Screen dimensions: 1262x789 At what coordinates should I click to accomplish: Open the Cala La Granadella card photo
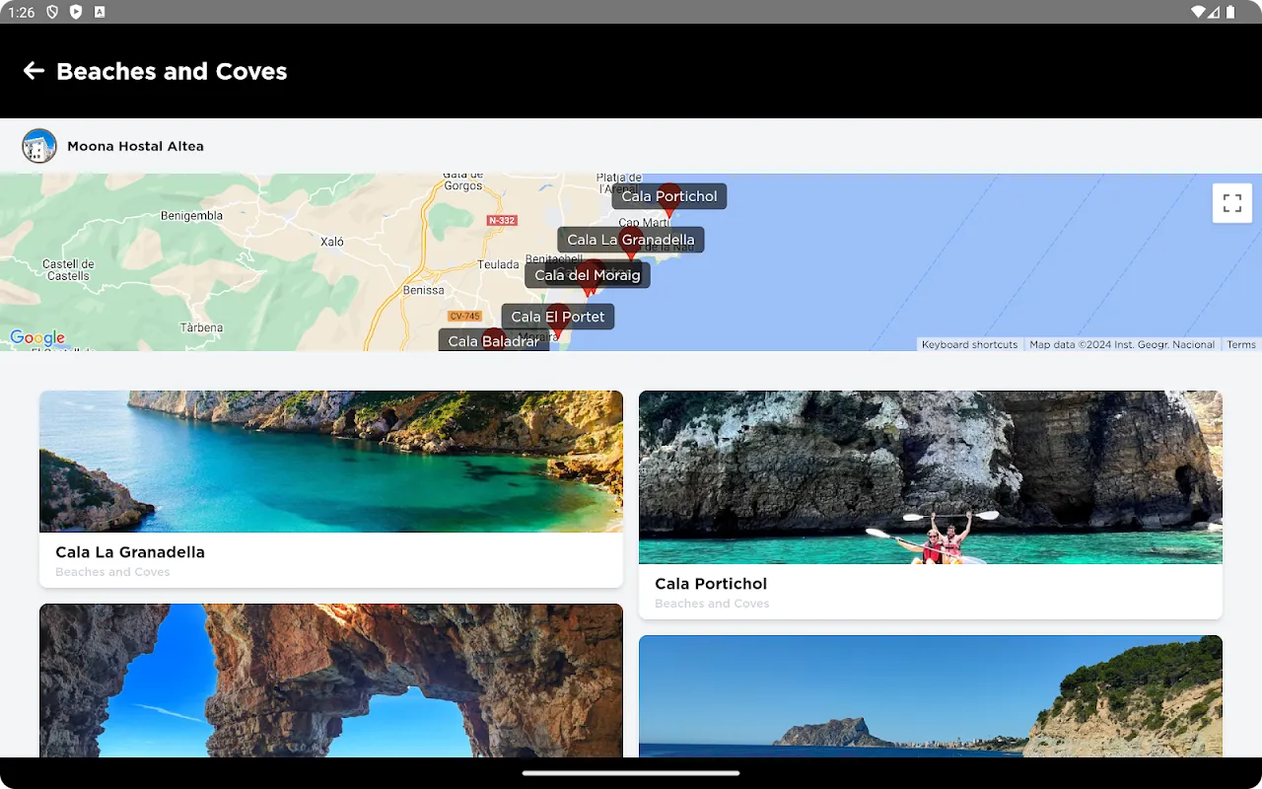pyautogui.click(x=331, y=462)
